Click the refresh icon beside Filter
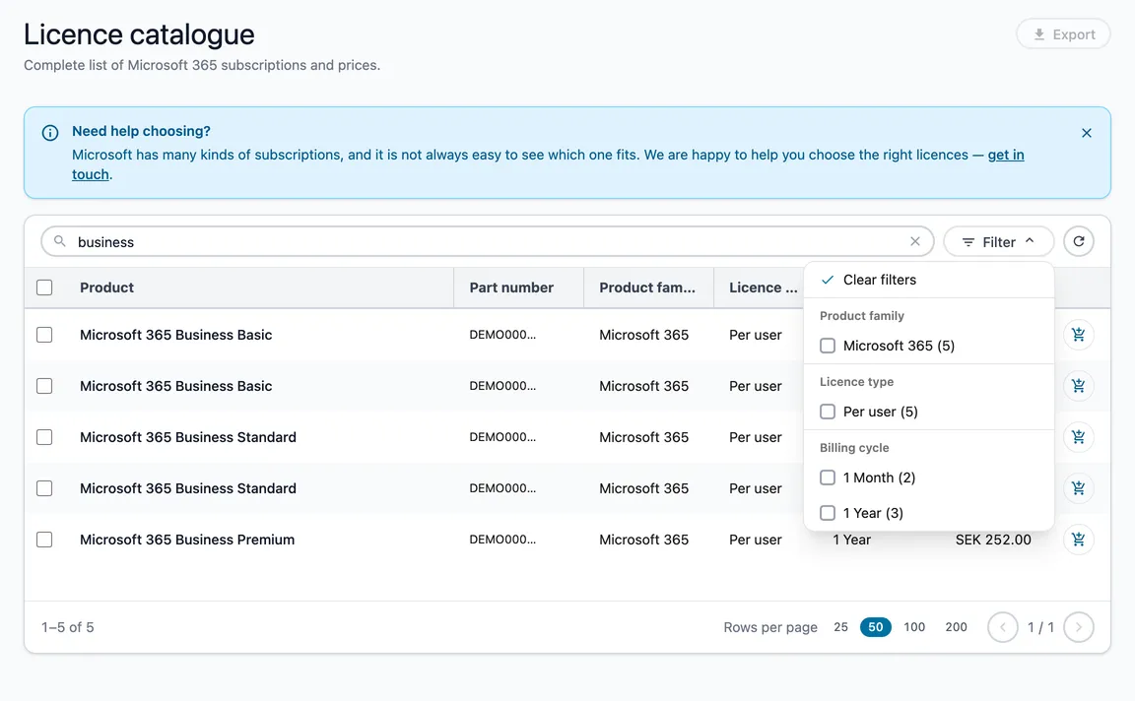Screen dimensions: 1135x701 point(1078,241)
